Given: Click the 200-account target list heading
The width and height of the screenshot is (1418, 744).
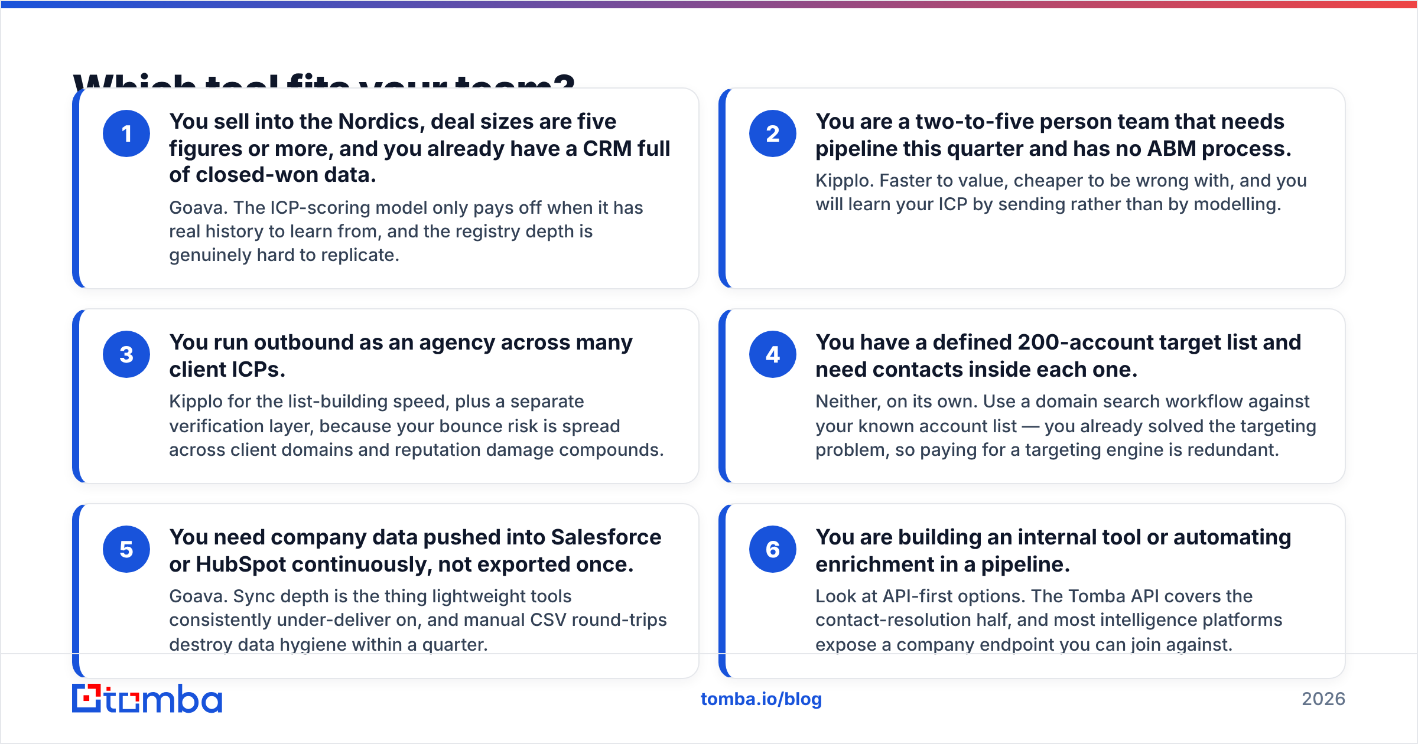Looking at the screenshot, I should coord(1058,355).
